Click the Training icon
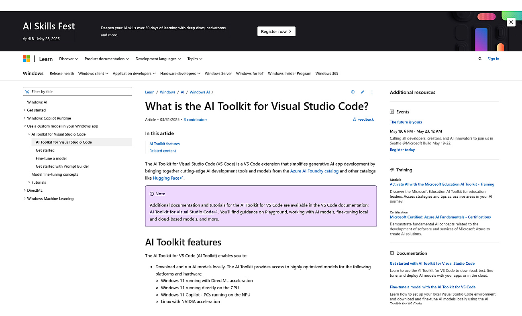The height and width of the screenshot is (316, 522). click(x=392, y=170)
